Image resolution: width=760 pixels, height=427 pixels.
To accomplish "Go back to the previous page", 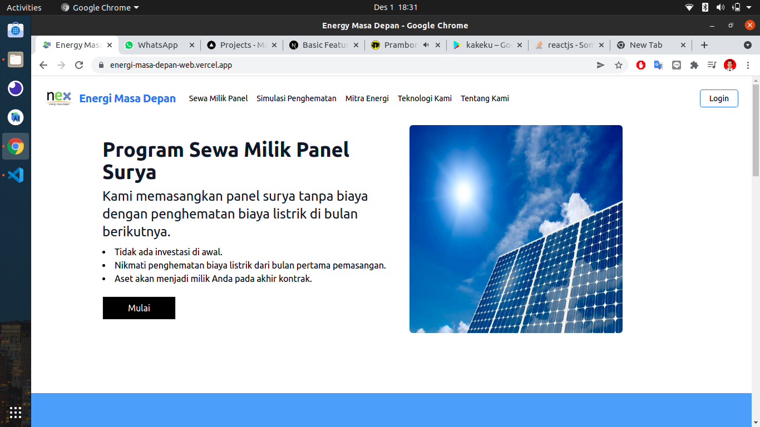I will pyautogui.click(x=43, y=65).
